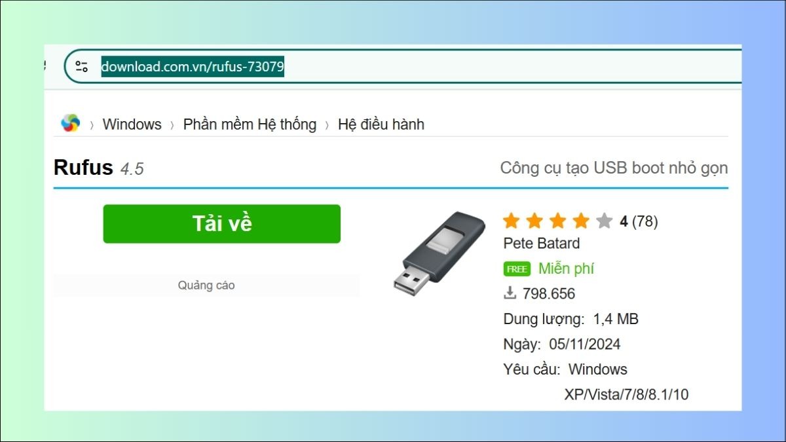Click the Rufus USB drive image

point(439,253)
